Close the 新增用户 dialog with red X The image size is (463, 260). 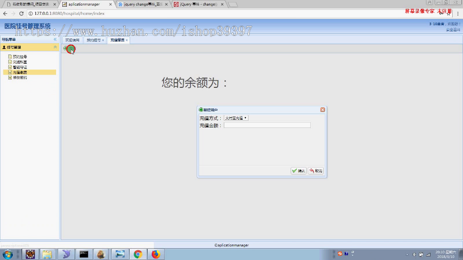pos(323,109)
